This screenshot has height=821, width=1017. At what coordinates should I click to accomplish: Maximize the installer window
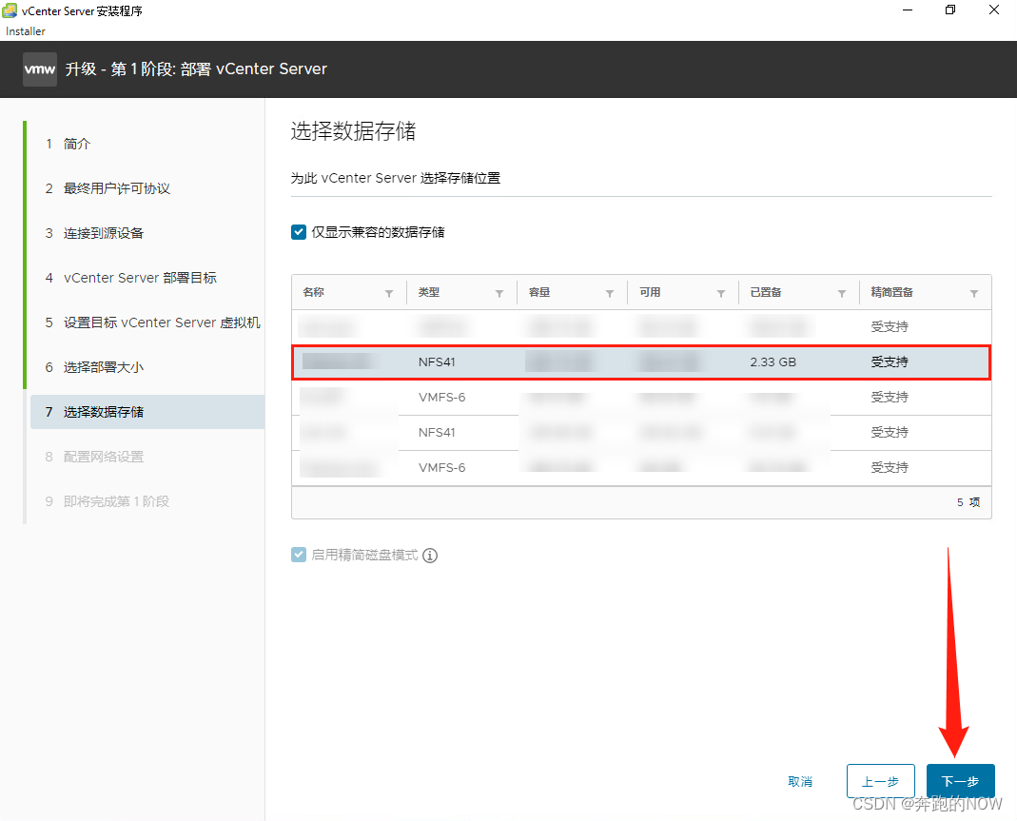(x=950, y=10)
